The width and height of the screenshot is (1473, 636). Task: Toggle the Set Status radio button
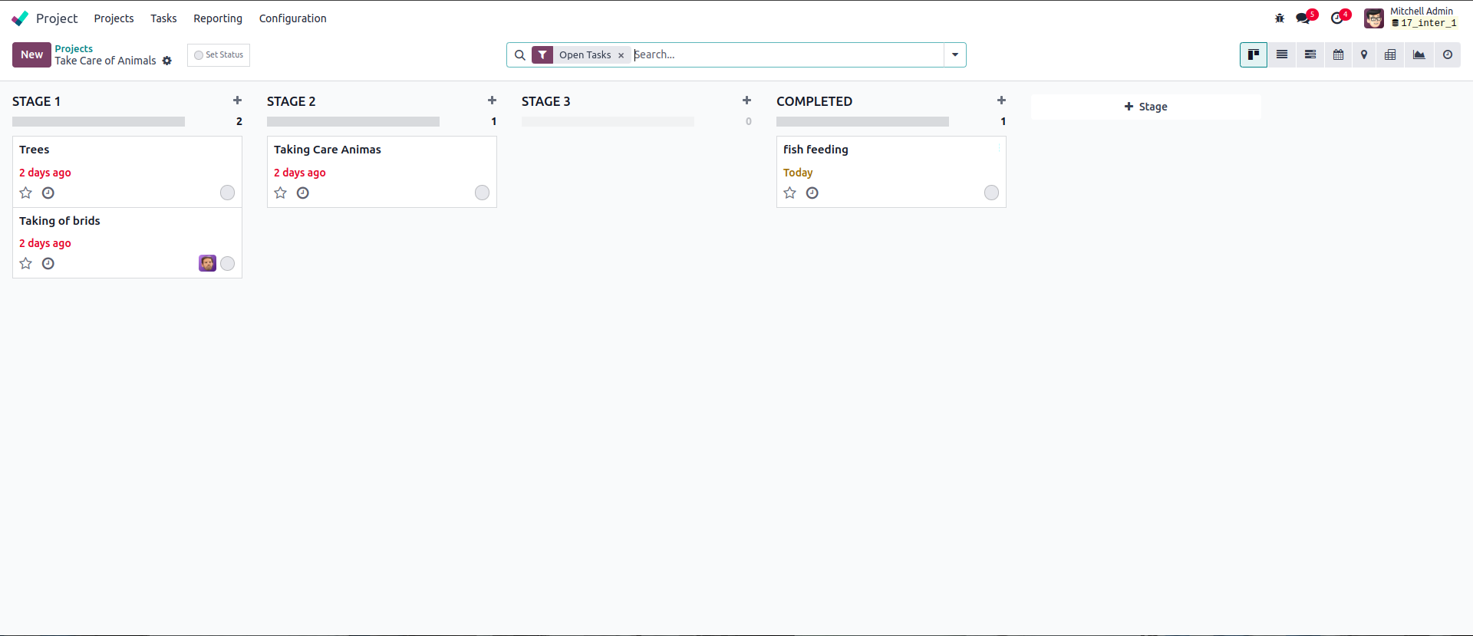pyautogui.click(x=199, y=55)
